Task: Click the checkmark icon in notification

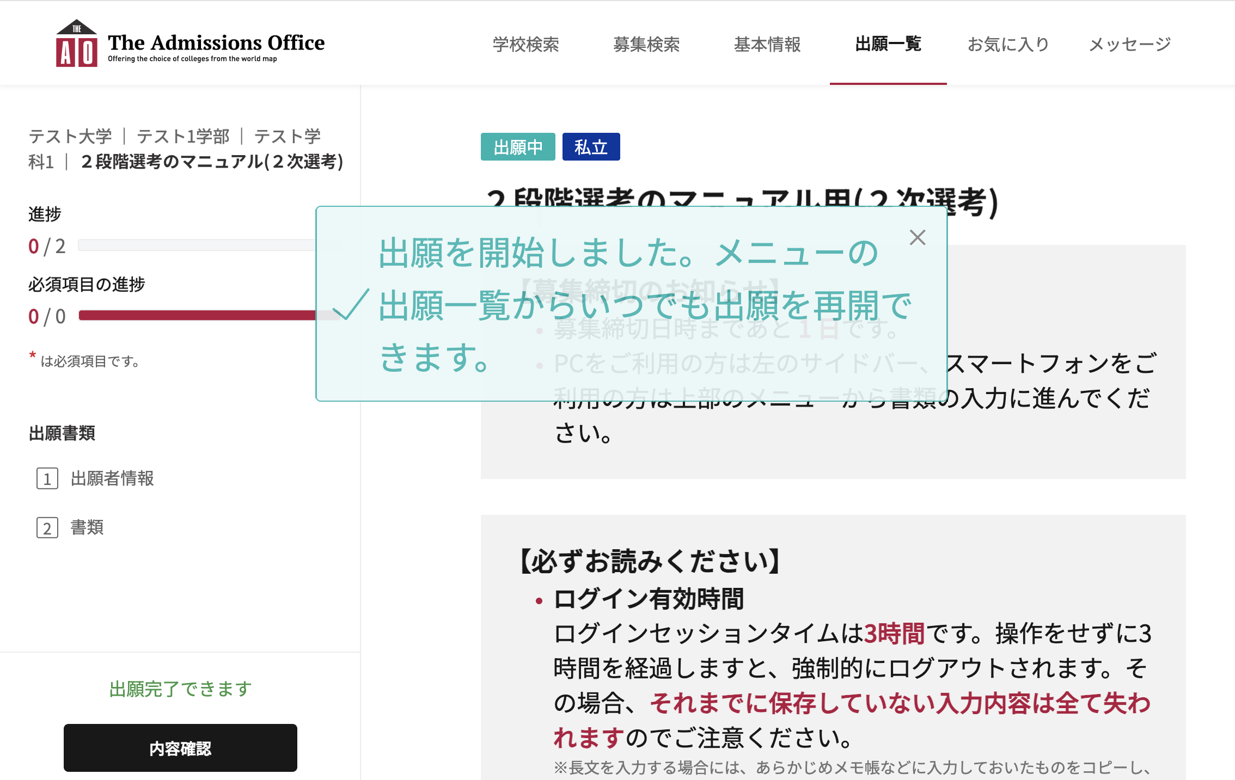Action: point(351,304)
